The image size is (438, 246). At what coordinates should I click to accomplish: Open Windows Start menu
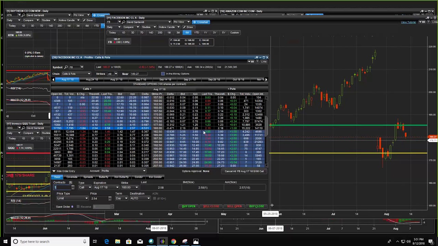click(x=5, y=242)
